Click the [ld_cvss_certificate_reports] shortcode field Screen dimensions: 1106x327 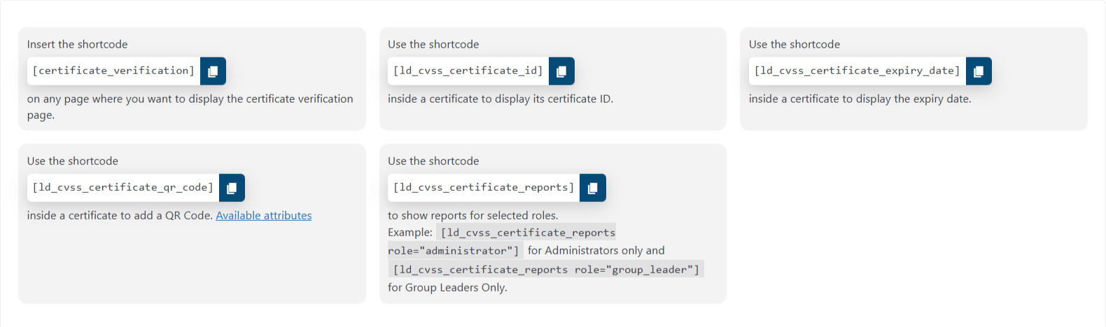pos(484,188)
